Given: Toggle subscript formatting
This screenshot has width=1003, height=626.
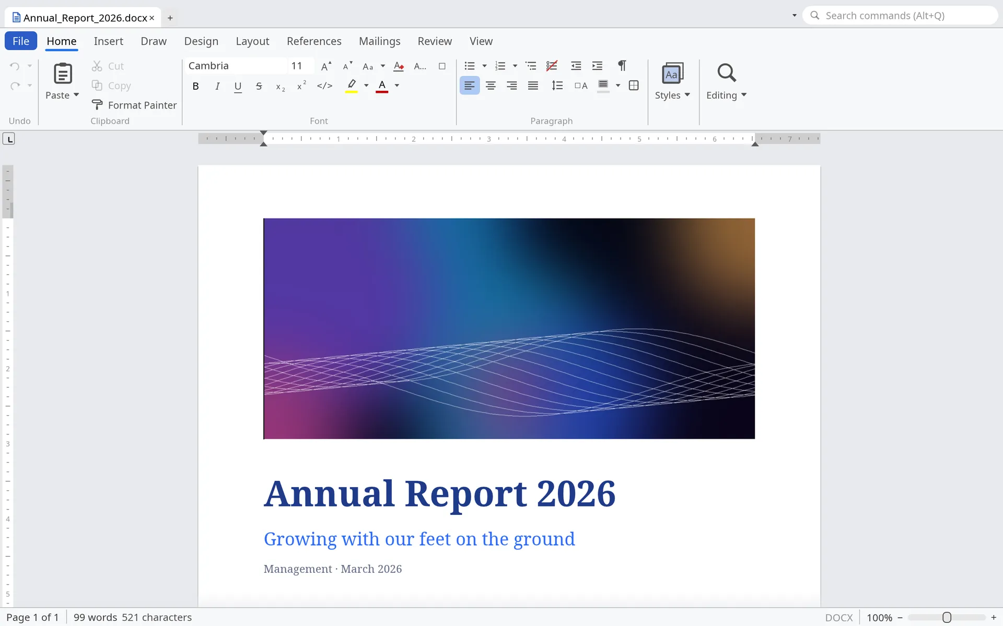Looking at the screenshot, I should [x=281, y=87].
